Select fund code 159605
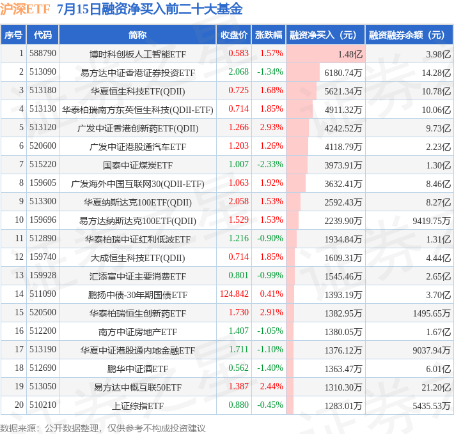Screen dimensions: 454x434 point(43,183)
